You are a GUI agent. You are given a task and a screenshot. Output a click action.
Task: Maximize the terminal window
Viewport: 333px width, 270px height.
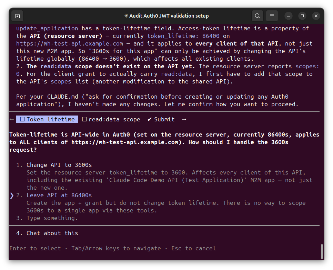point(302,16)
